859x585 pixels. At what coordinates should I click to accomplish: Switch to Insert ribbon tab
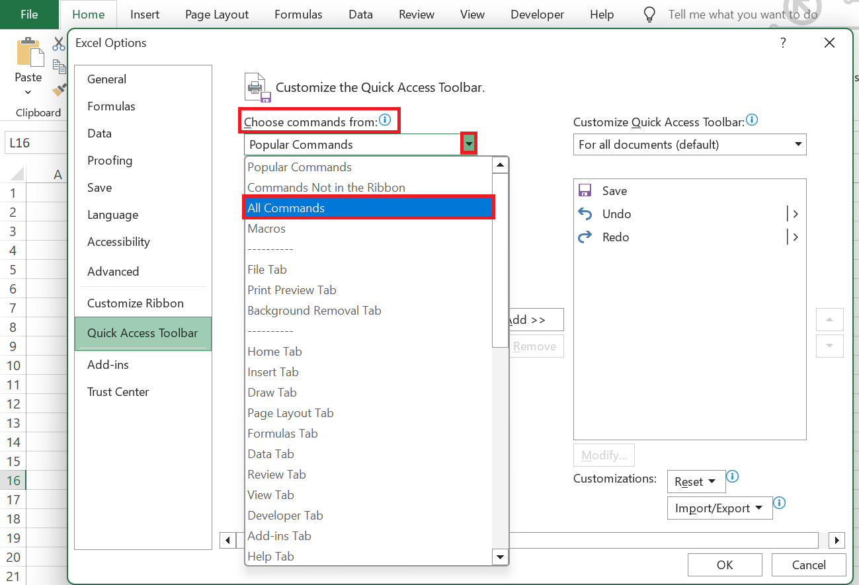point(145,14)
